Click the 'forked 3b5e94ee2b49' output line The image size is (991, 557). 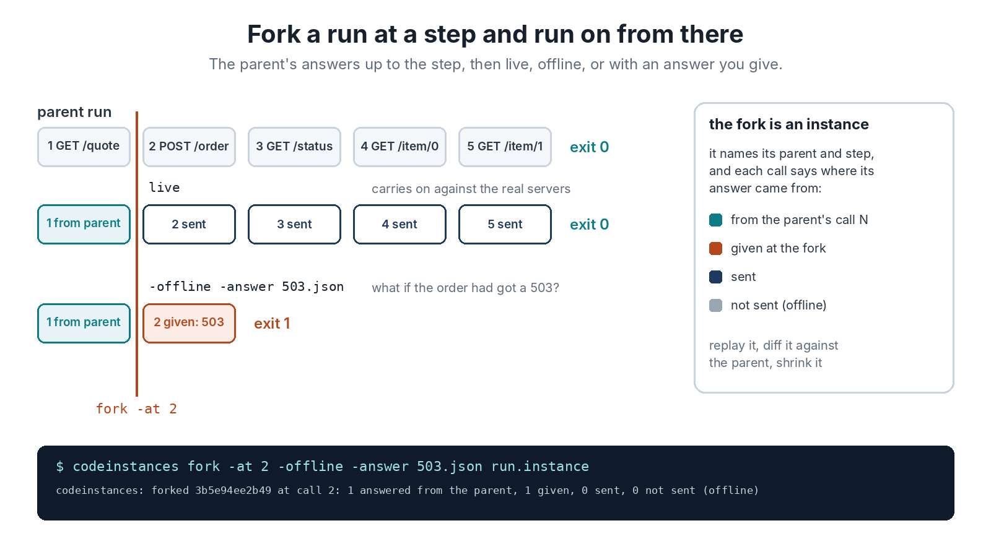[407, 490]
